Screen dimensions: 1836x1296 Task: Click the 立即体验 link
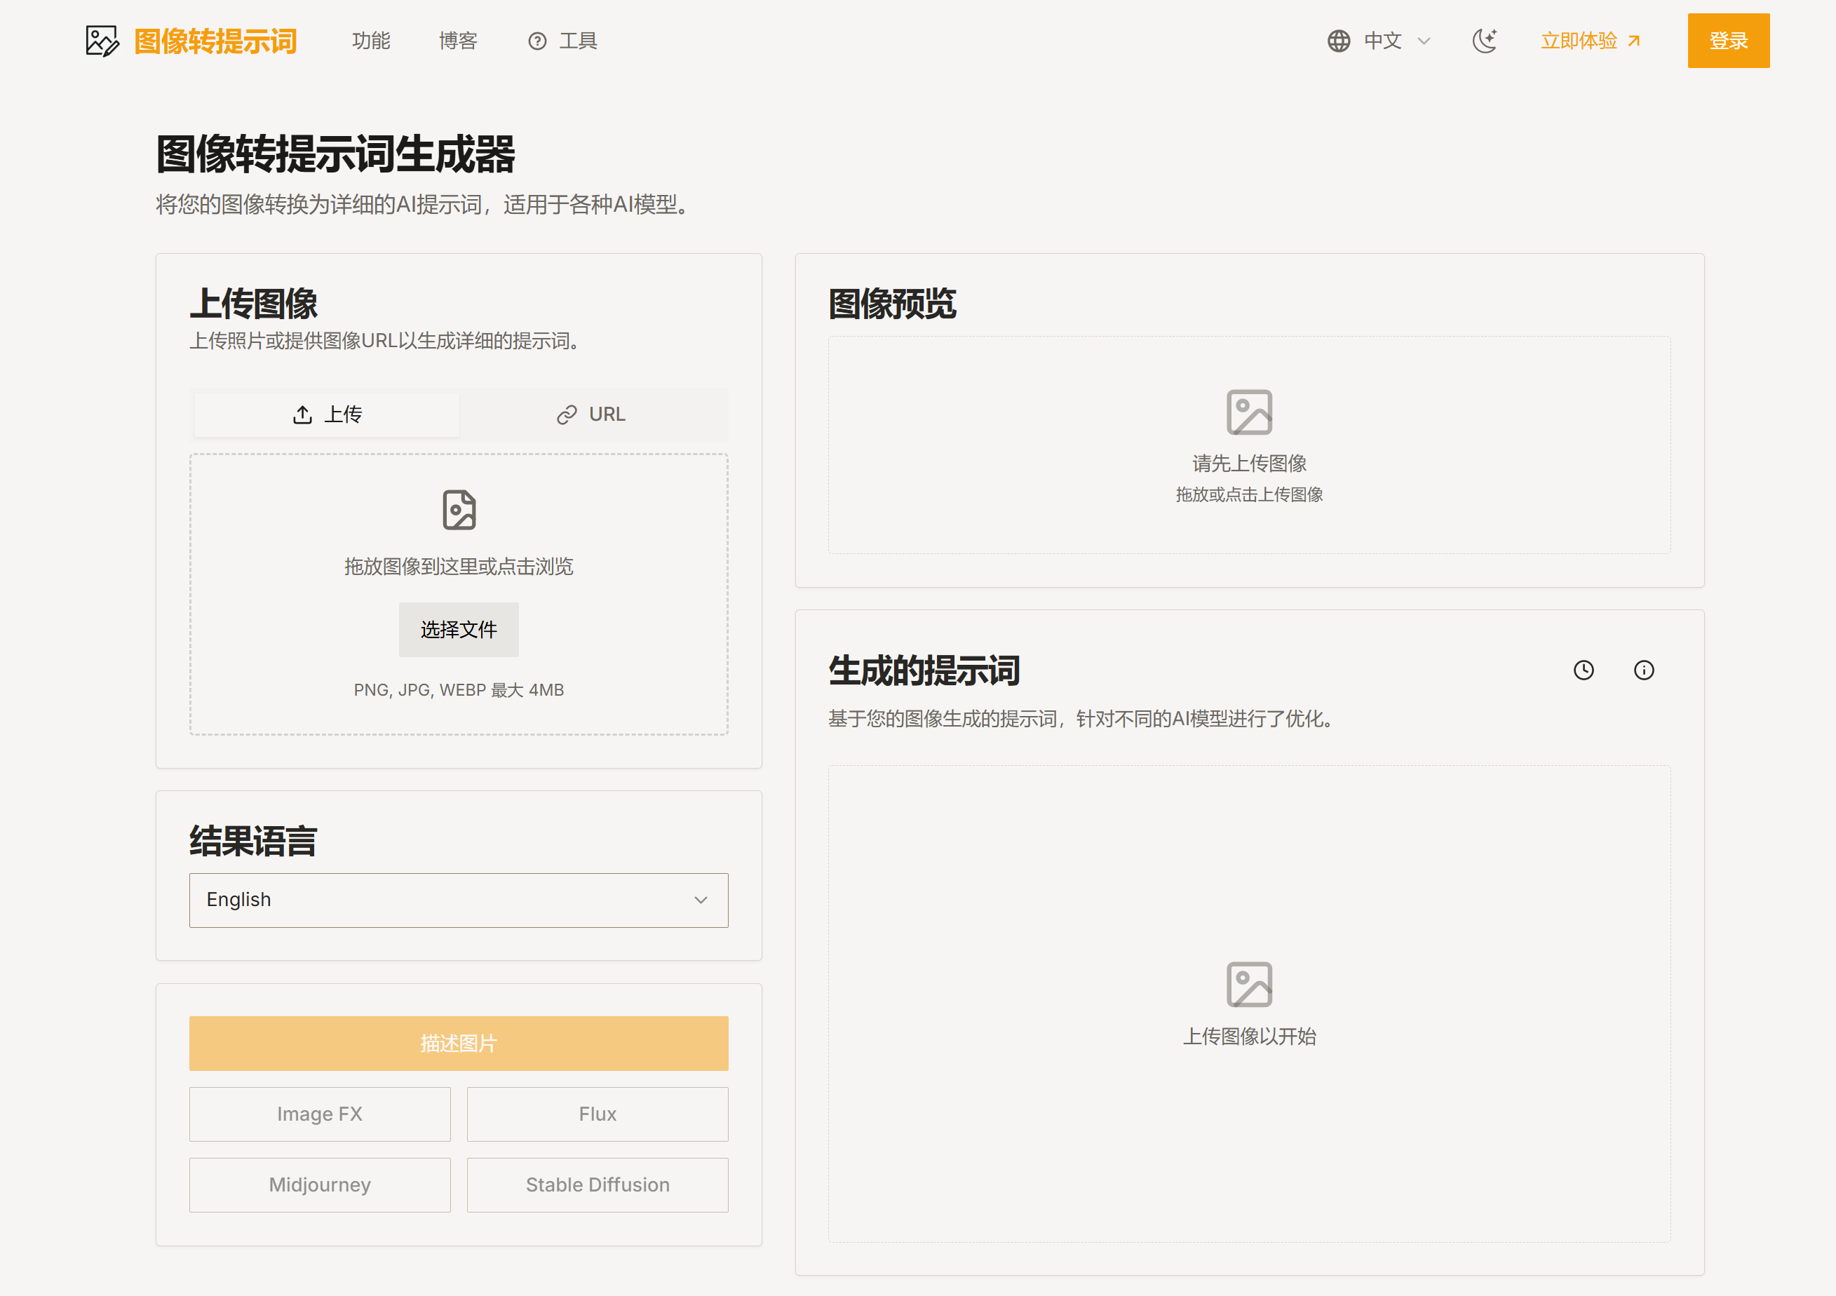click(x=1591, y=41)
